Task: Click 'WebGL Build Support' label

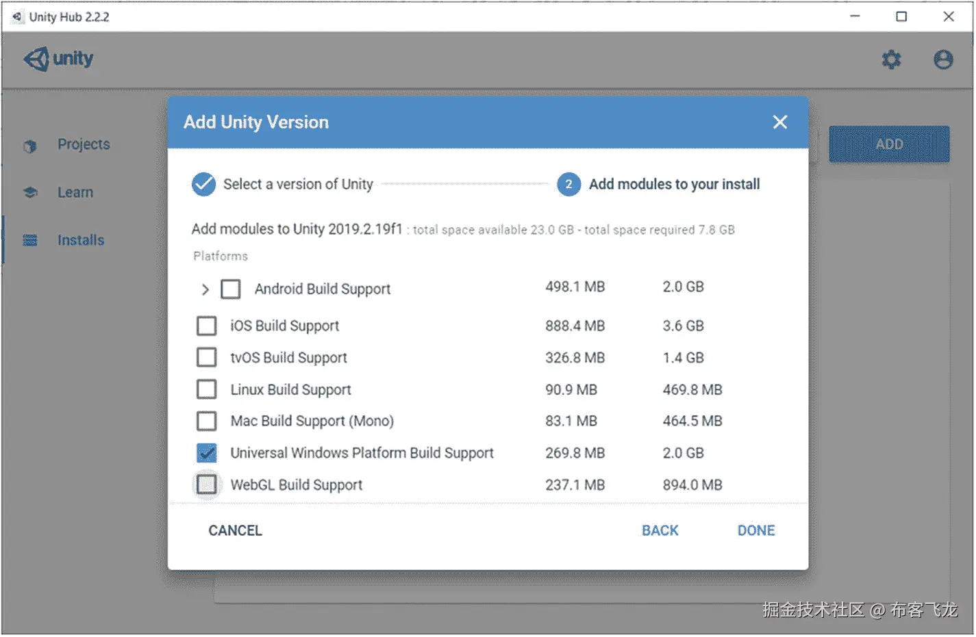Action: pos(296,485)
